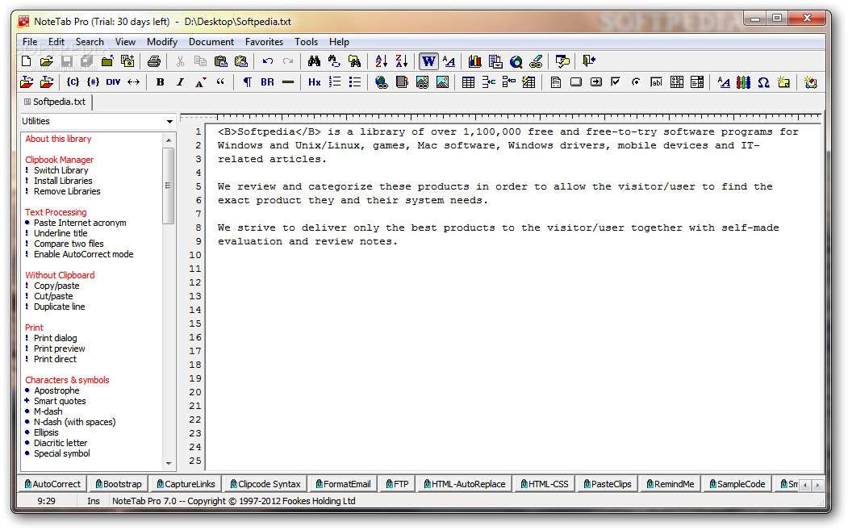Switch to PasteClips library tab
This screenshot has width=848, height=530.
click(x=608, y=484)
